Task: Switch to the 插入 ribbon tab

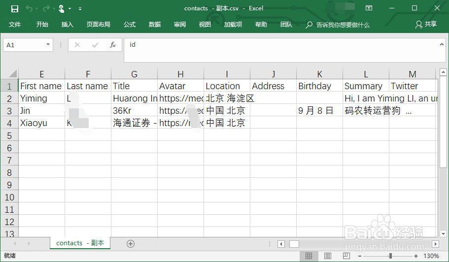Action: tap(68, 25)
